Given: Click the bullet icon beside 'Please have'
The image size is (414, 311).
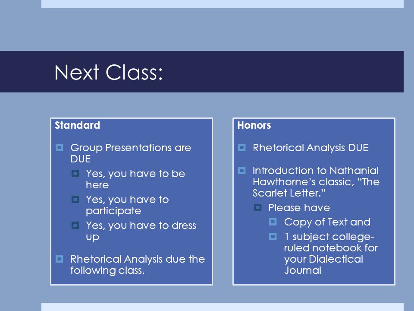Looking at the screenshot, I should click(x=258, y=208).
